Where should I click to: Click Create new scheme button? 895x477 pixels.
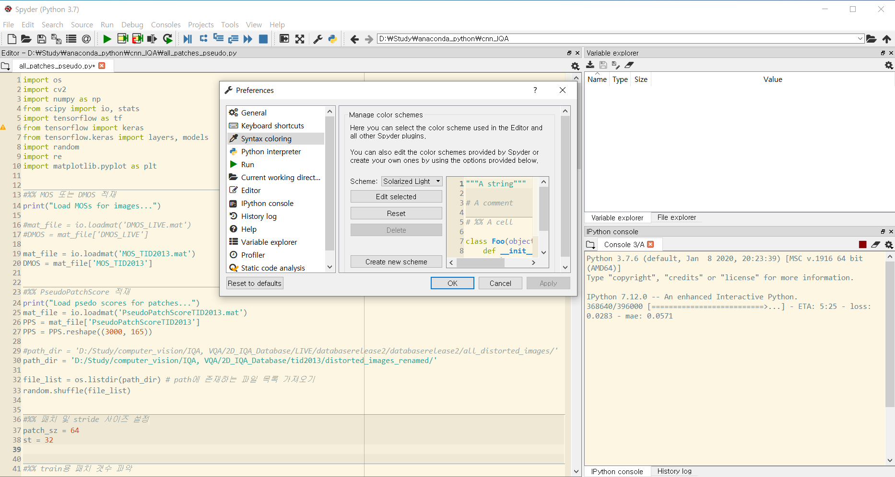pos(396,261)
